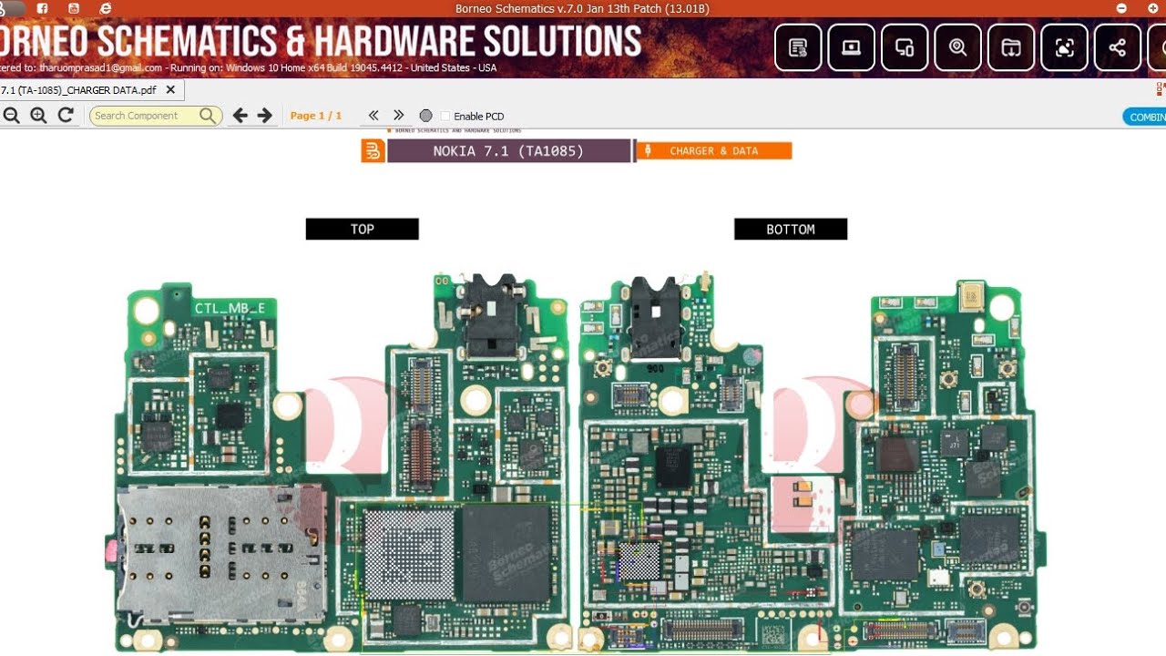The height and width of the screenshot is (656, 1166).
Task: Jump to previous page with double-left chevron
Action: tap(373, 116)
